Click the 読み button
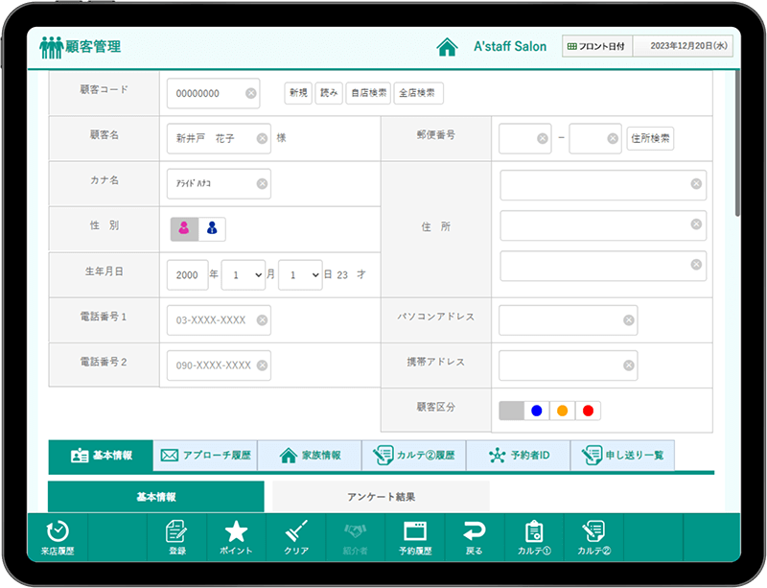The width and height of the screenshot is (767, 588). pyautogui.click(x=329, y=93)
